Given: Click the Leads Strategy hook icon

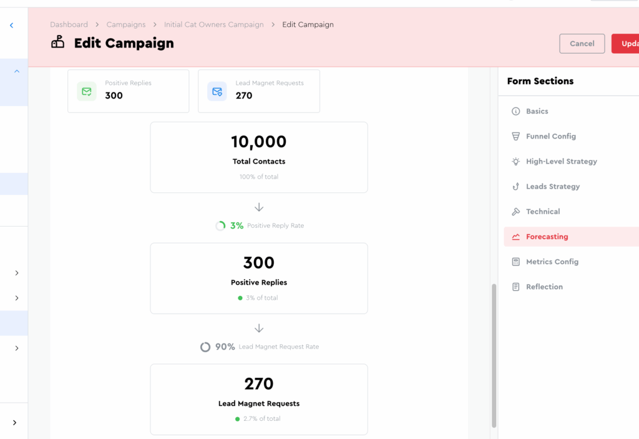Looking at the screenshot, I should coord(515,187).
